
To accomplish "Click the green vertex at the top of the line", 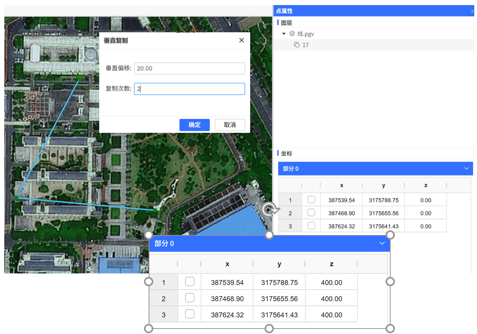I will [x=79, y=79].
